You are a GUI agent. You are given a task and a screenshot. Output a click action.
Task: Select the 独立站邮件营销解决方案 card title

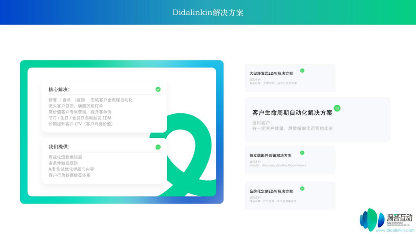(270, 155)
